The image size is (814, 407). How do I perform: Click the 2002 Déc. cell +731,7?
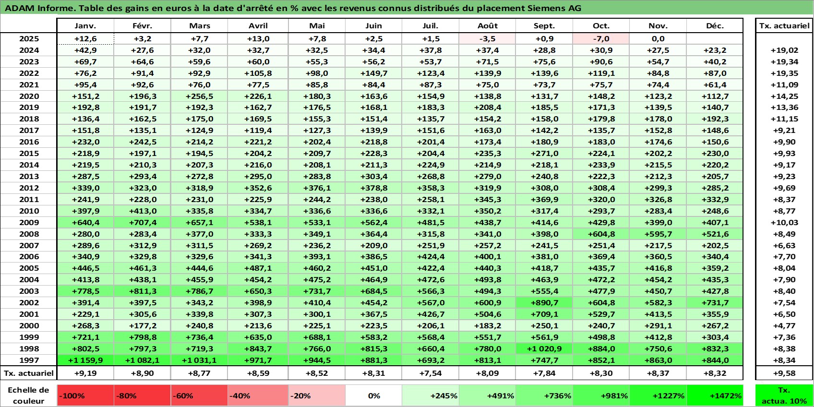coord(715,303)
